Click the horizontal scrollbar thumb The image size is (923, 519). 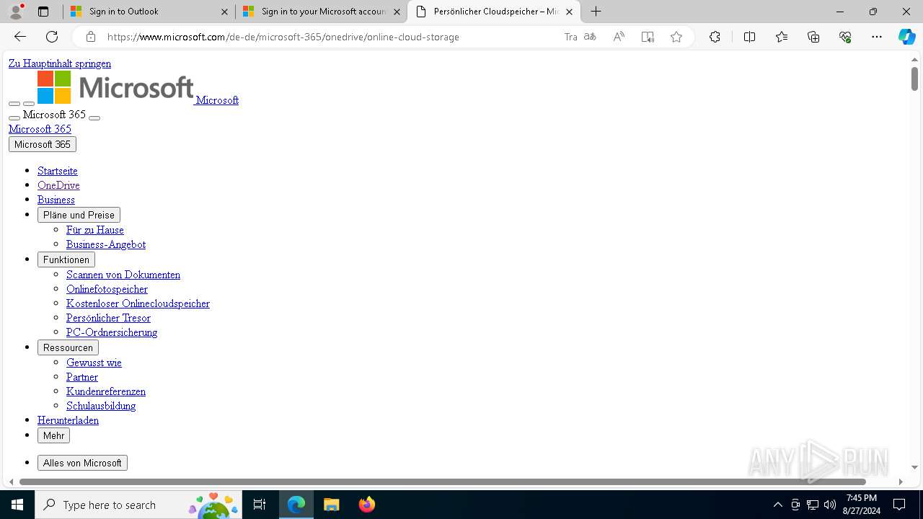[443, 482]
